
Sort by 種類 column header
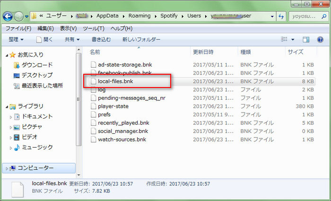click(245, 52)
